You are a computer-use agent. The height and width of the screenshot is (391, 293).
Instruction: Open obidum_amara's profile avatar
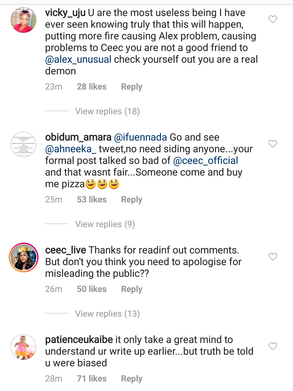click(24, 145)
